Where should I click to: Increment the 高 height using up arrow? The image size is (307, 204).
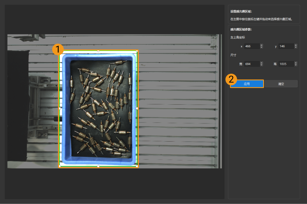pos(296,63)
